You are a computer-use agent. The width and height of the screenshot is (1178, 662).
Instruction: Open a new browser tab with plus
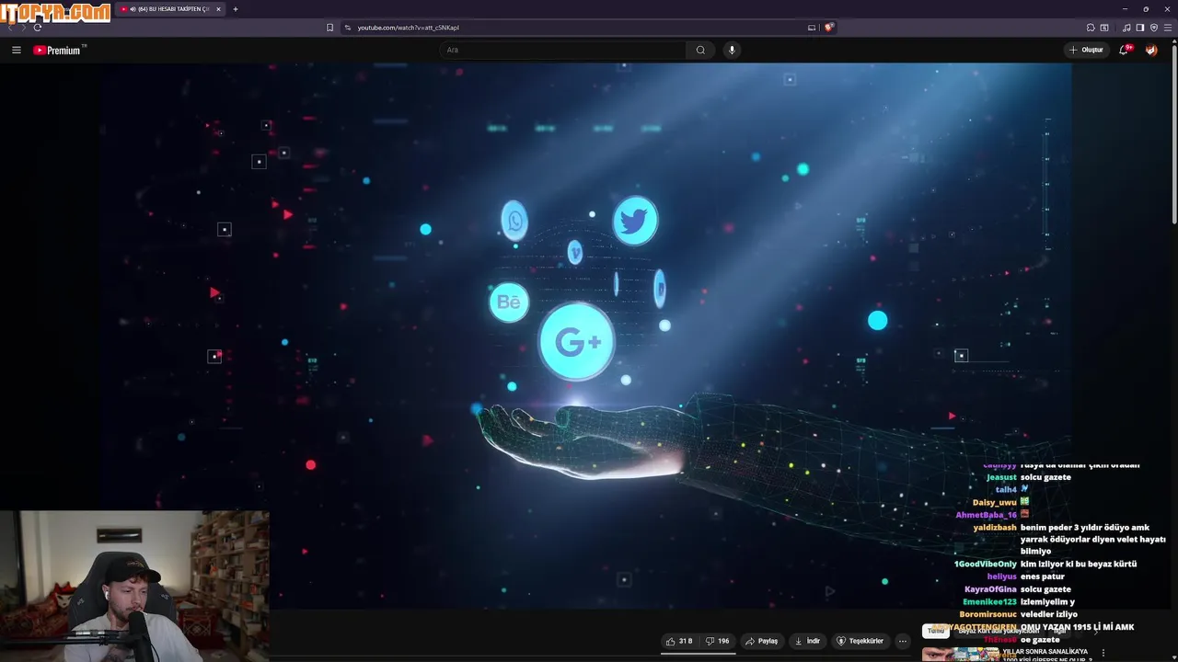(x=236, y=9)
